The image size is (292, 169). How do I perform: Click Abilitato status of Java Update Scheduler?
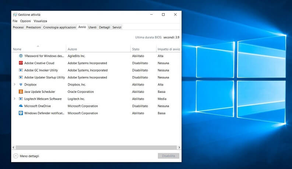click(x=138, y=92)
